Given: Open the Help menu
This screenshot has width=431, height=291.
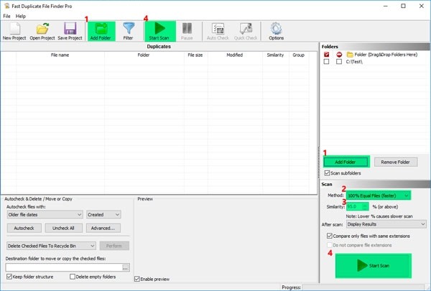Looking at the screenshot, I should [x=21, y=16].
